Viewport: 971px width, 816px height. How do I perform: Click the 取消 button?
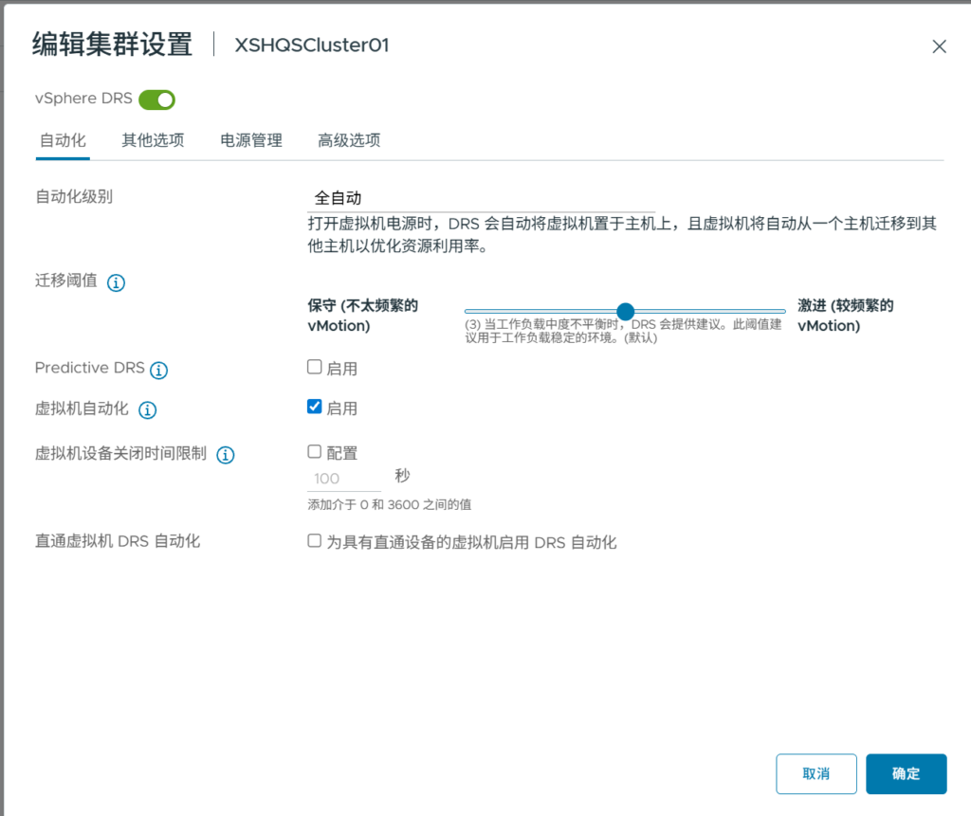pyautogui.click(x=815, y=773)
